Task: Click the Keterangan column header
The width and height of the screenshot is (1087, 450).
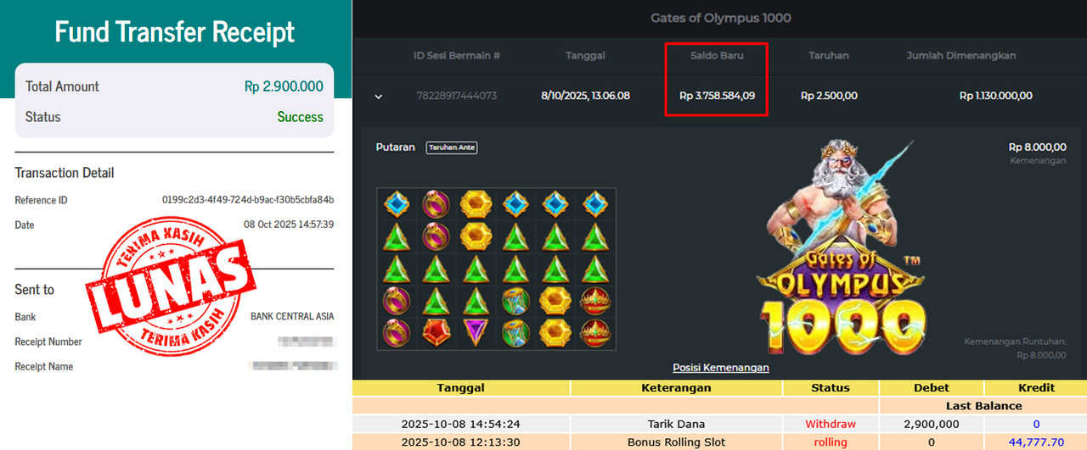Action: click(x=676, y=387)
